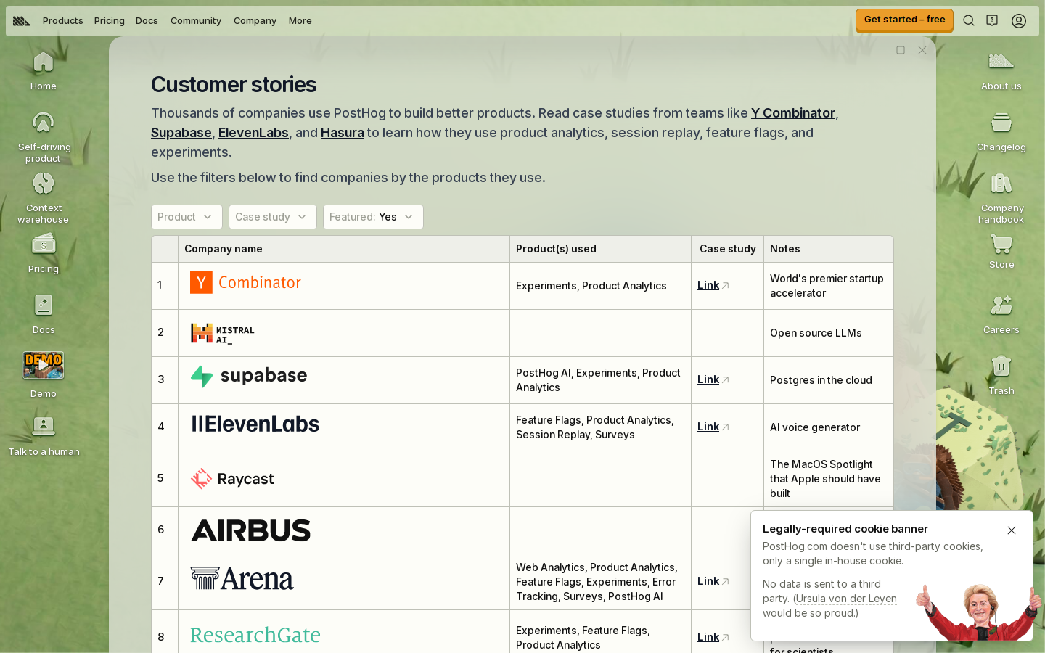Screen dimensions: 1045x653
Task: Open the case study Link for Y Combinator
Action: tap(713, 285)
